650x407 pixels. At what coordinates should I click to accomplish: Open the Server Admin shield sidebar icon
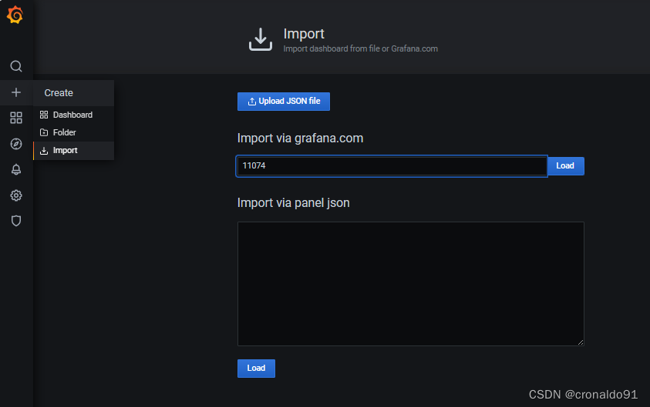pyautogui.click(x=16, y=221)
